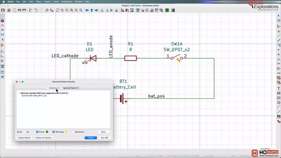Select 'Symbol SW1 [SW_DPDT_x2]' item
The height and width of the screenshot is (158, 281).
(34, 96)
